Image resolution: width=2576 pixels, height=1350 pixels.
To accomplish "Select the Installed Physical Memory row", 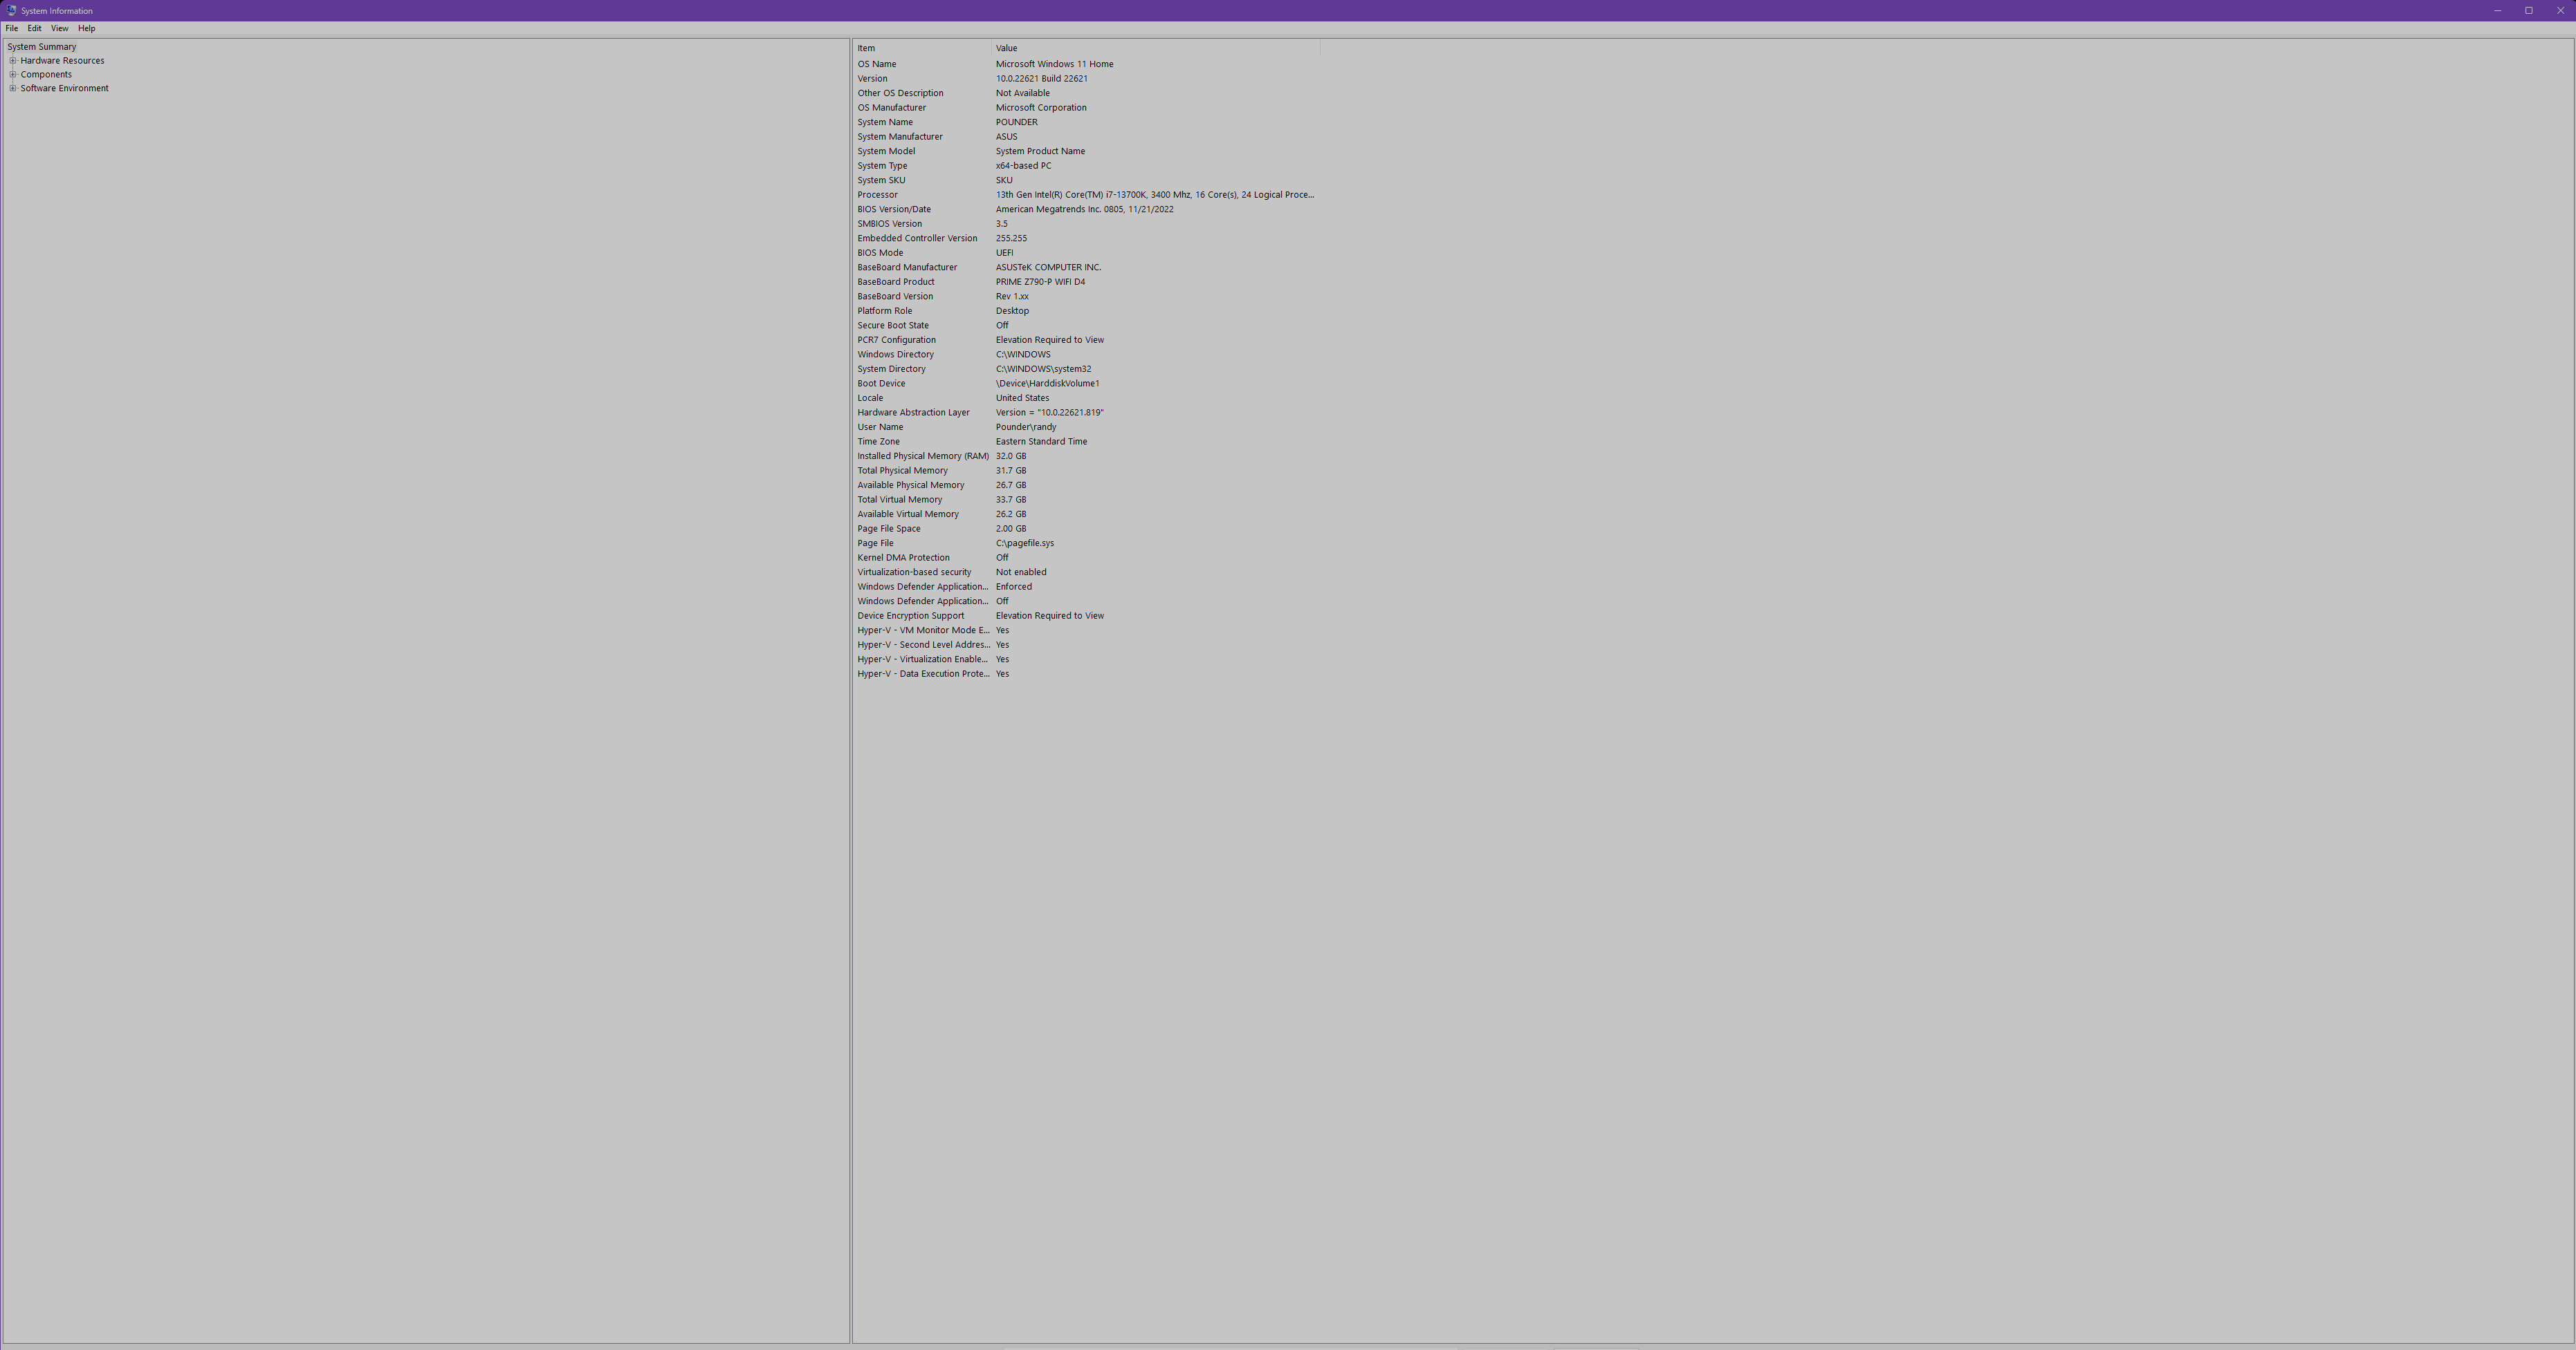I will (x=922, y=457).
